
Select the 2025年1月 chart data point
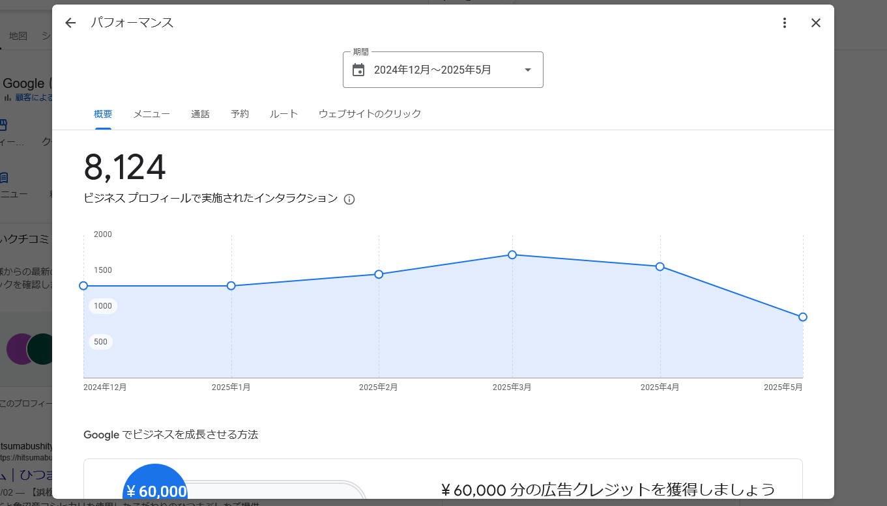click(x=231, y=286)
